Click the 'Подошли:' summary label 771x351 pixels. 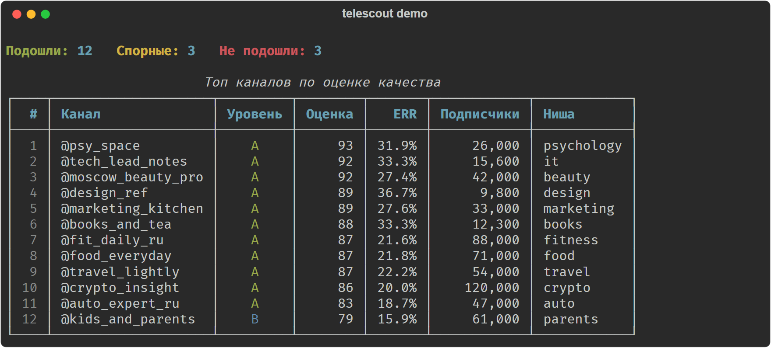pyautogui.click(x=37, y=51)
